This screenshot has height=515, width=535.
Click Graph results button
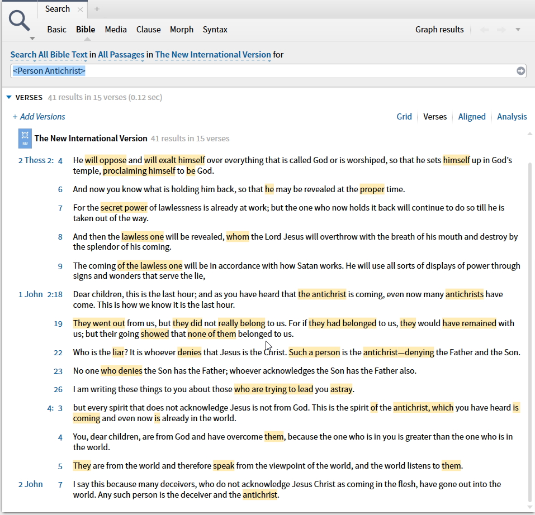pyautogui.click(x=439, y=30)
